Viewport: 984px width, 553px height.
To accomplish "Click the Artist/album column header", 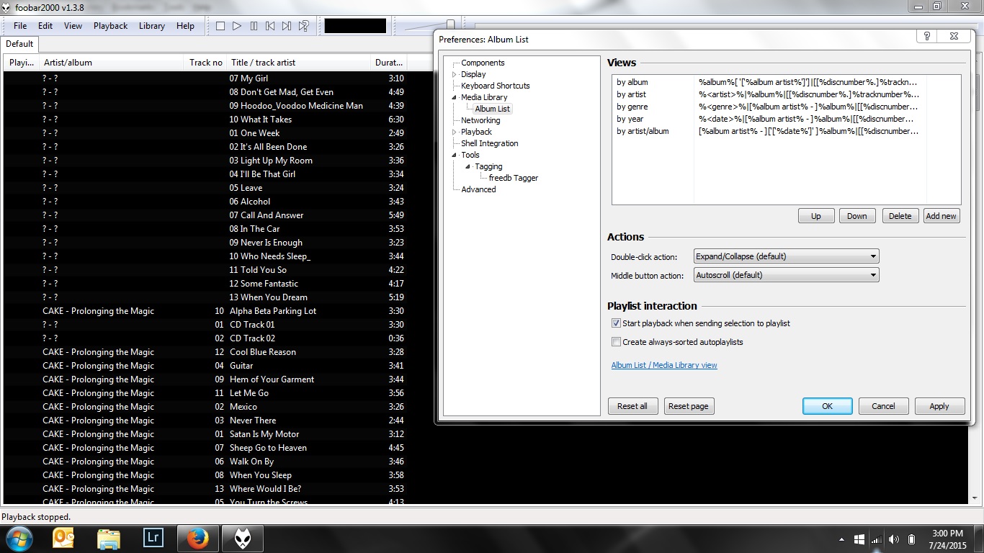I will (112, 63).
